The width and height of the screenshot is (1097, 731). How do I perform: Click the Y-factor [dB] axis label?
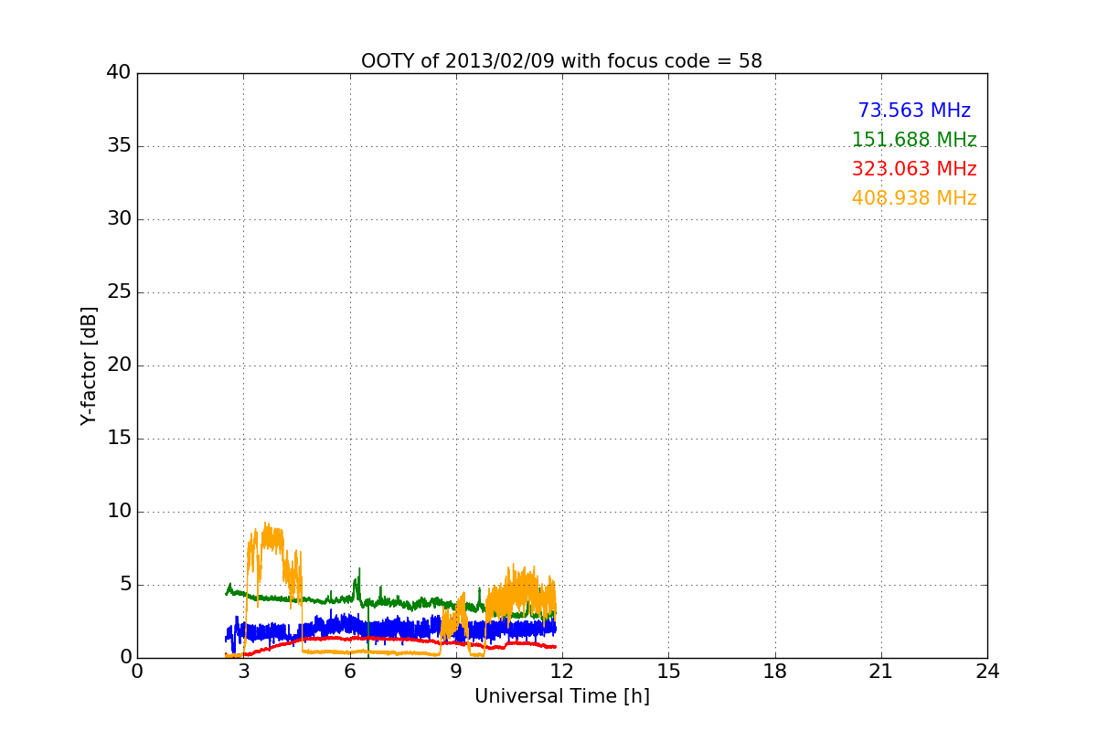(x=89, y=365)
